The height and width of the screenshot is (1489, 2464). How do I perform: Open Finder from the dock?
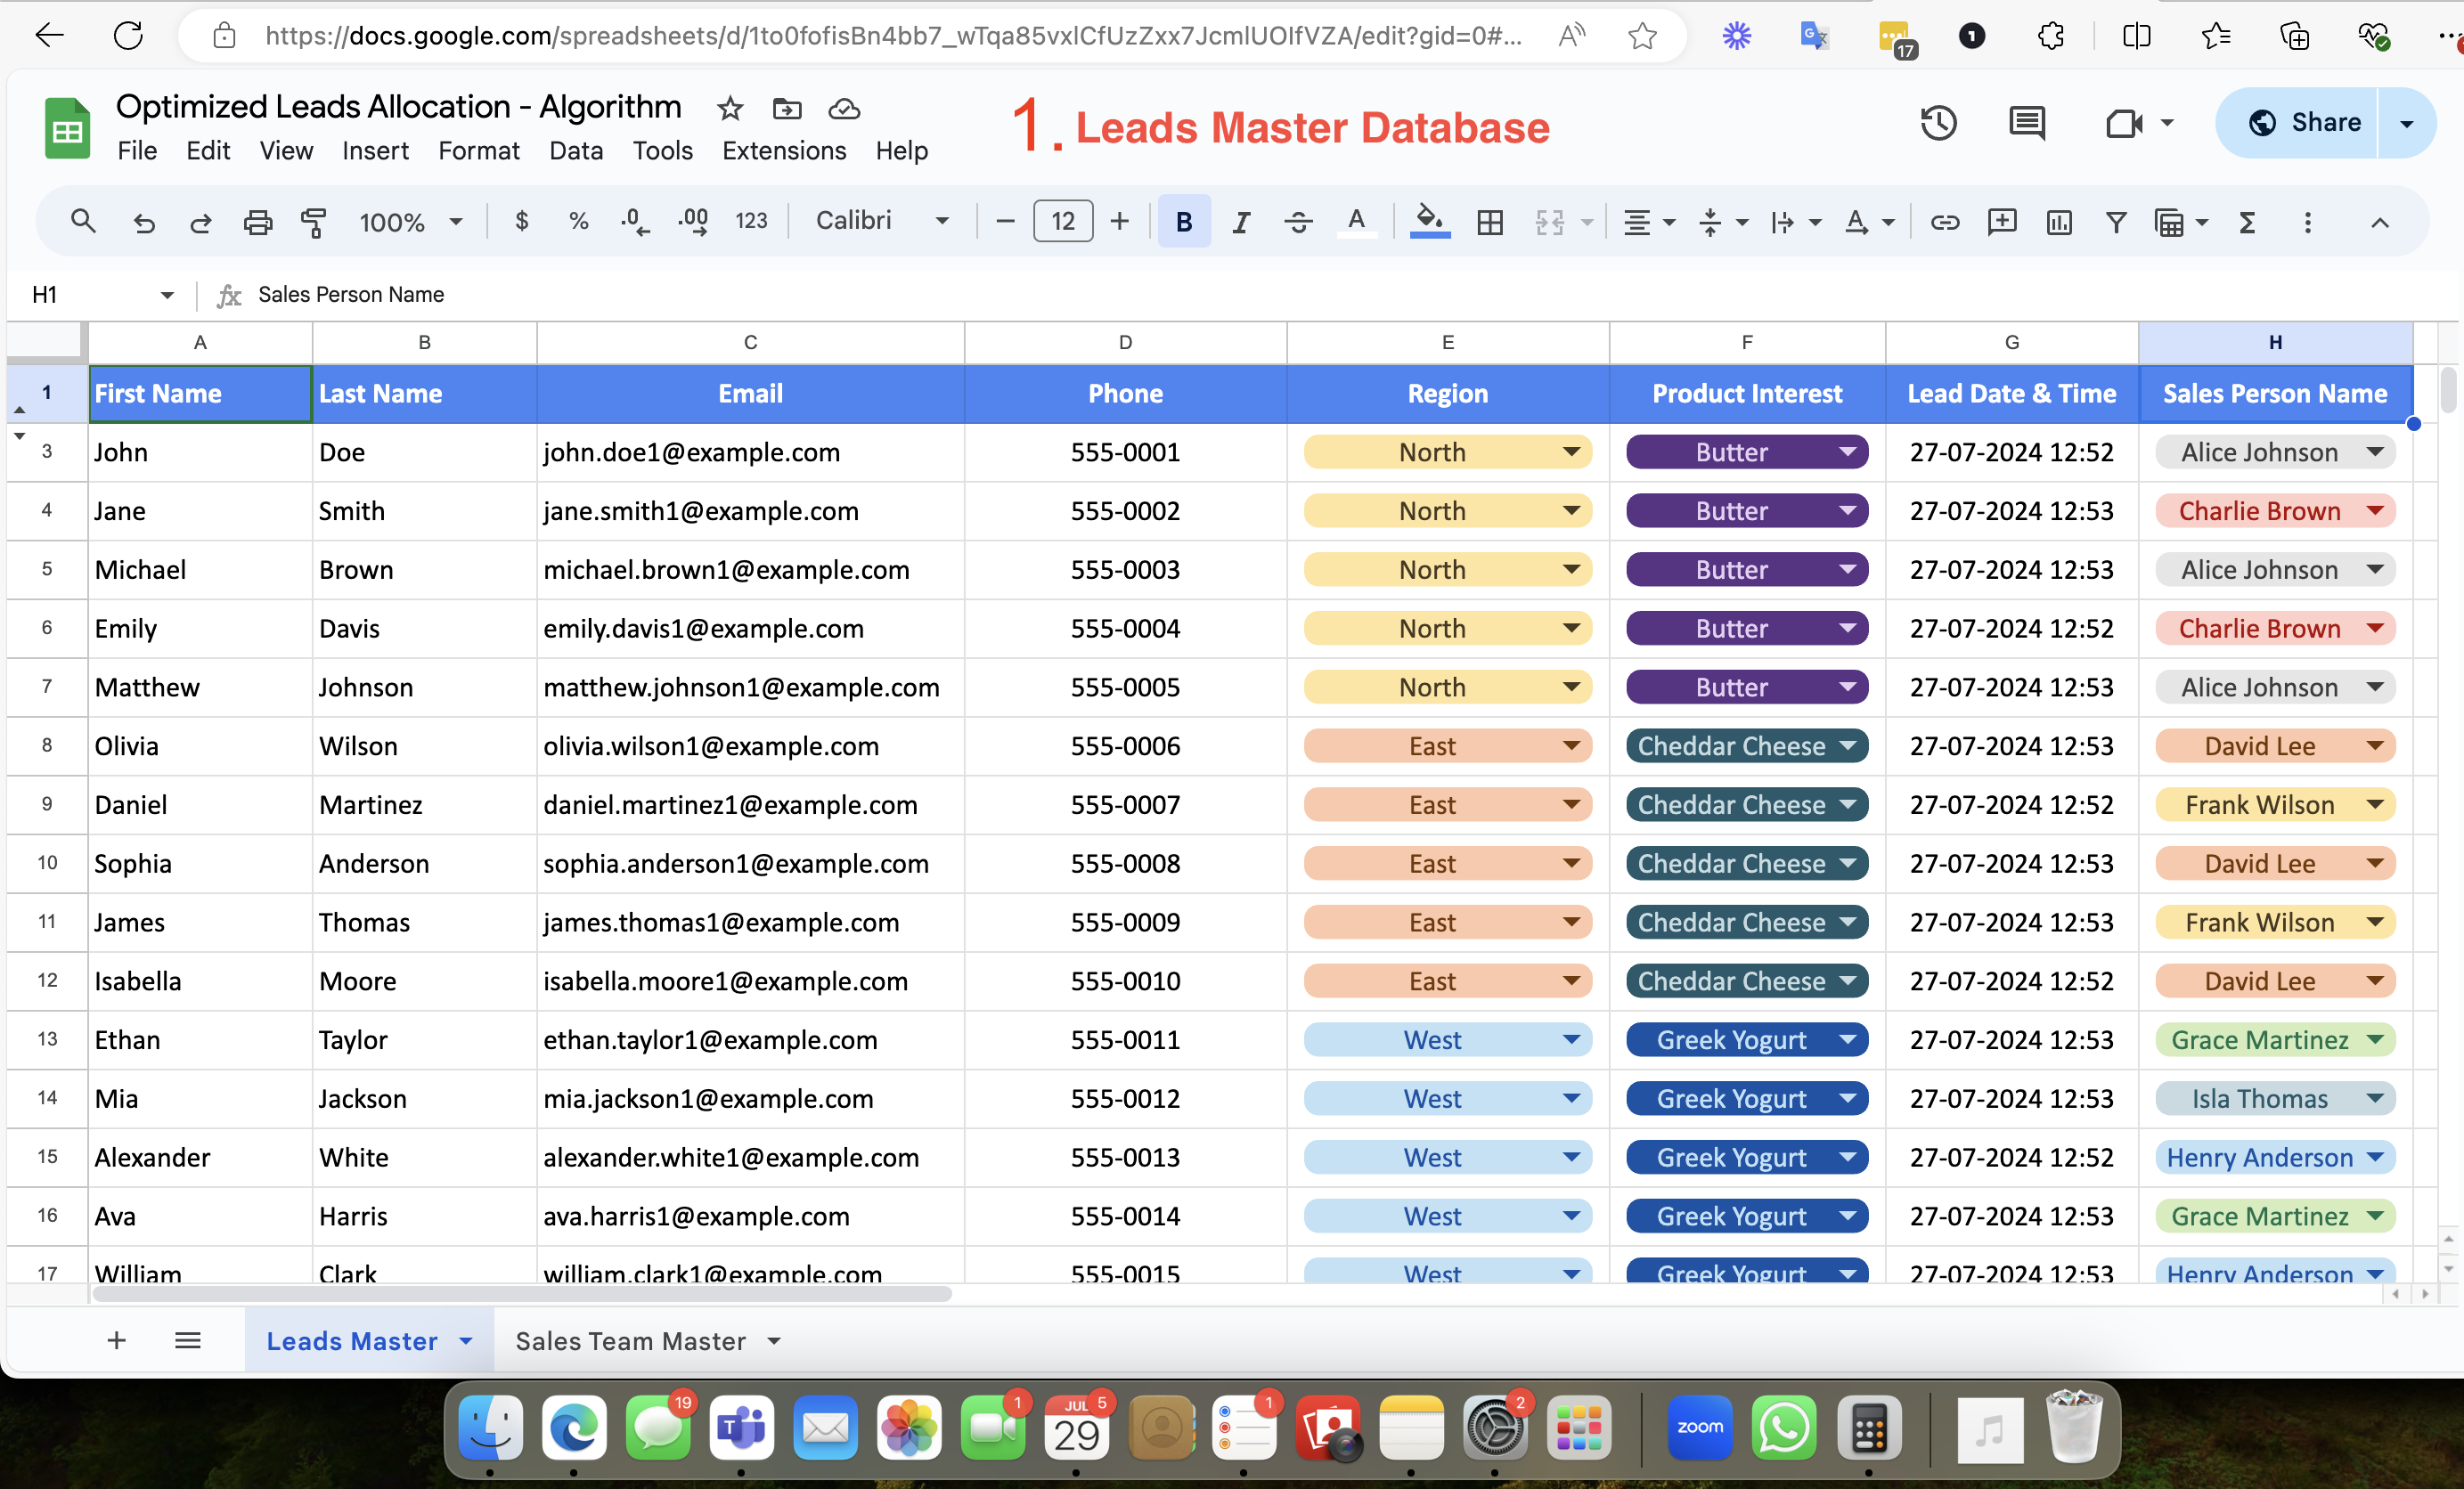tap(490, 1427)
